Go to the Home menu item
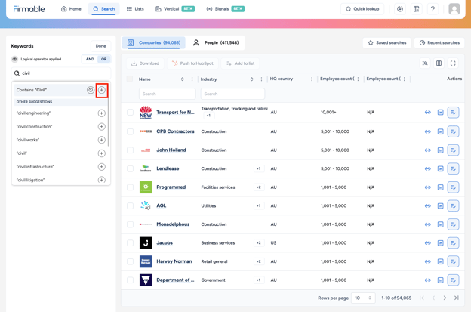The image size is (471, 312). pyautogui.click(x=71, y=9)
